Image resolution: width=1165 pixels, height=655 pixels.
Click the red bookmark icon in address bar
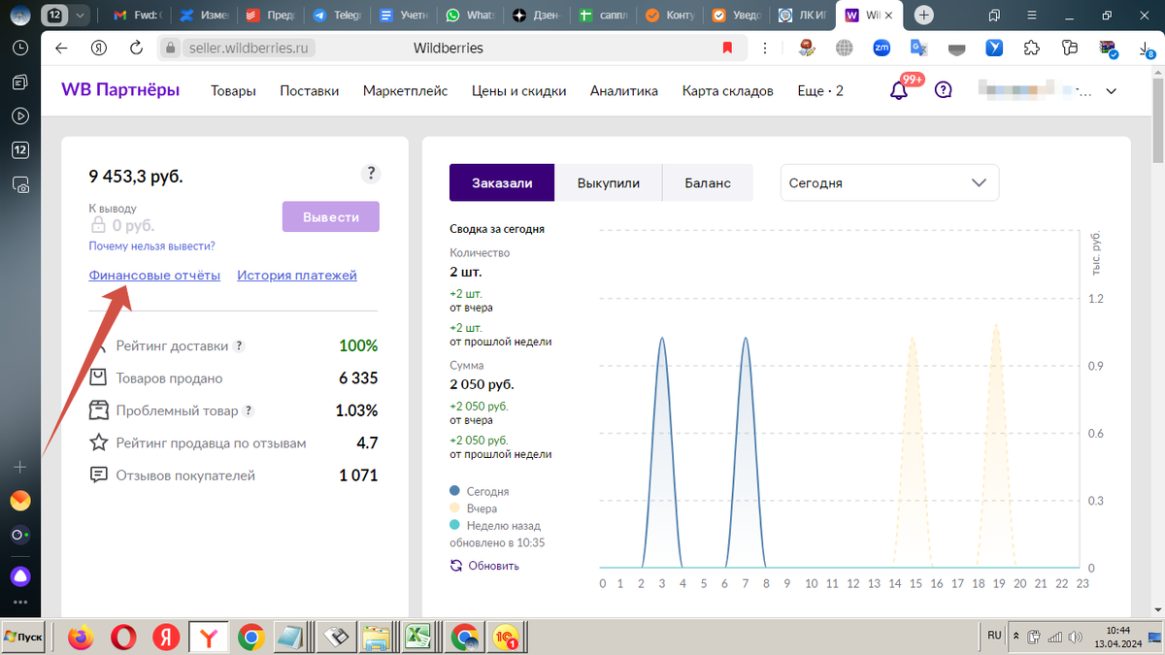pos(727,48)
